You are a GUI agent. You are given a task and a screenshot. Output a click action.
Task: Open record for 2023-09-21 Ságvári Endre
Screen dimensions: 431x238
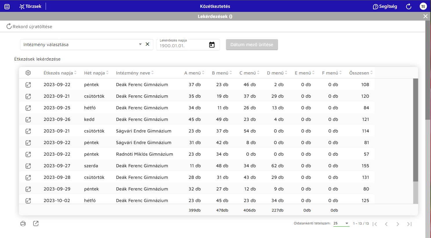coord(28,131)
